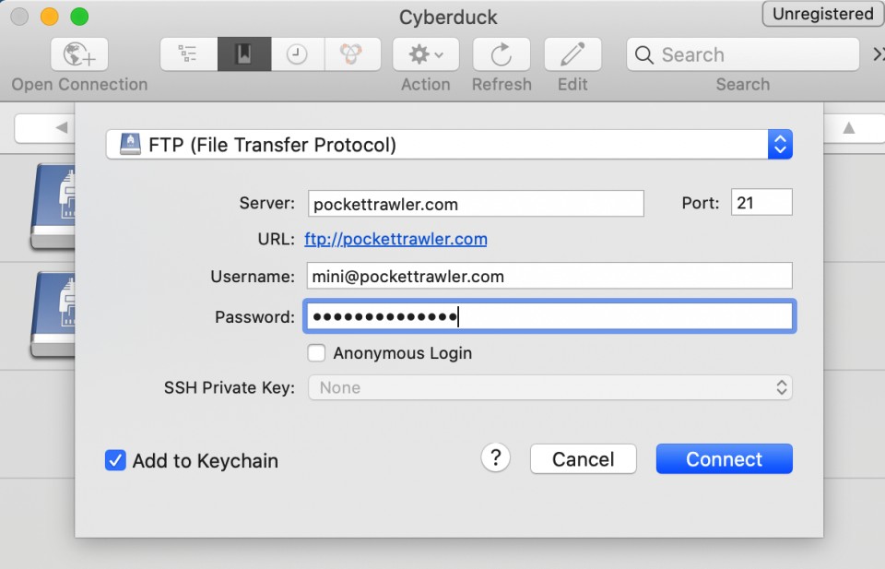The image size is (885, 569).
Task: Uncheck Add to Keychain
Action: click(115, 460)
